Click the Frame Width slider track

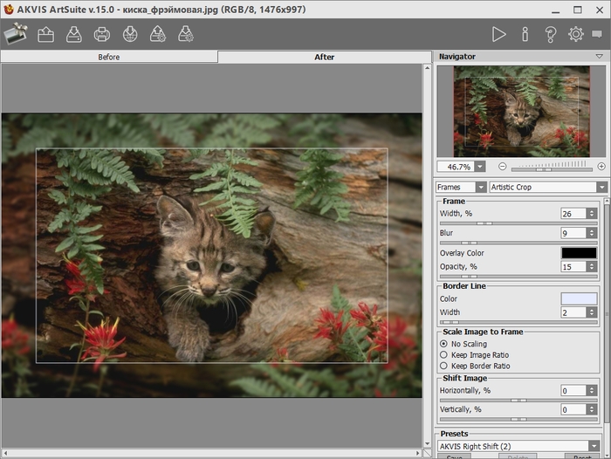(518, 223)
